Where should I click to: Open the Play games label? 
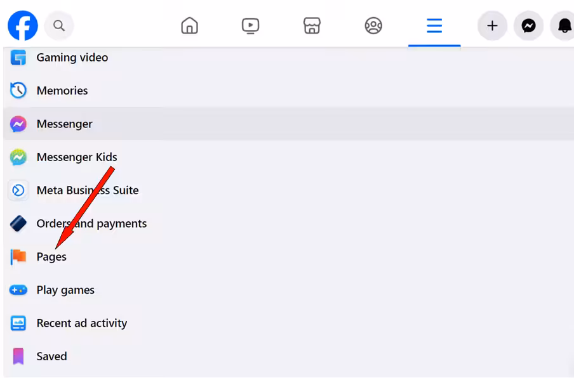click(x=65, y=290)
